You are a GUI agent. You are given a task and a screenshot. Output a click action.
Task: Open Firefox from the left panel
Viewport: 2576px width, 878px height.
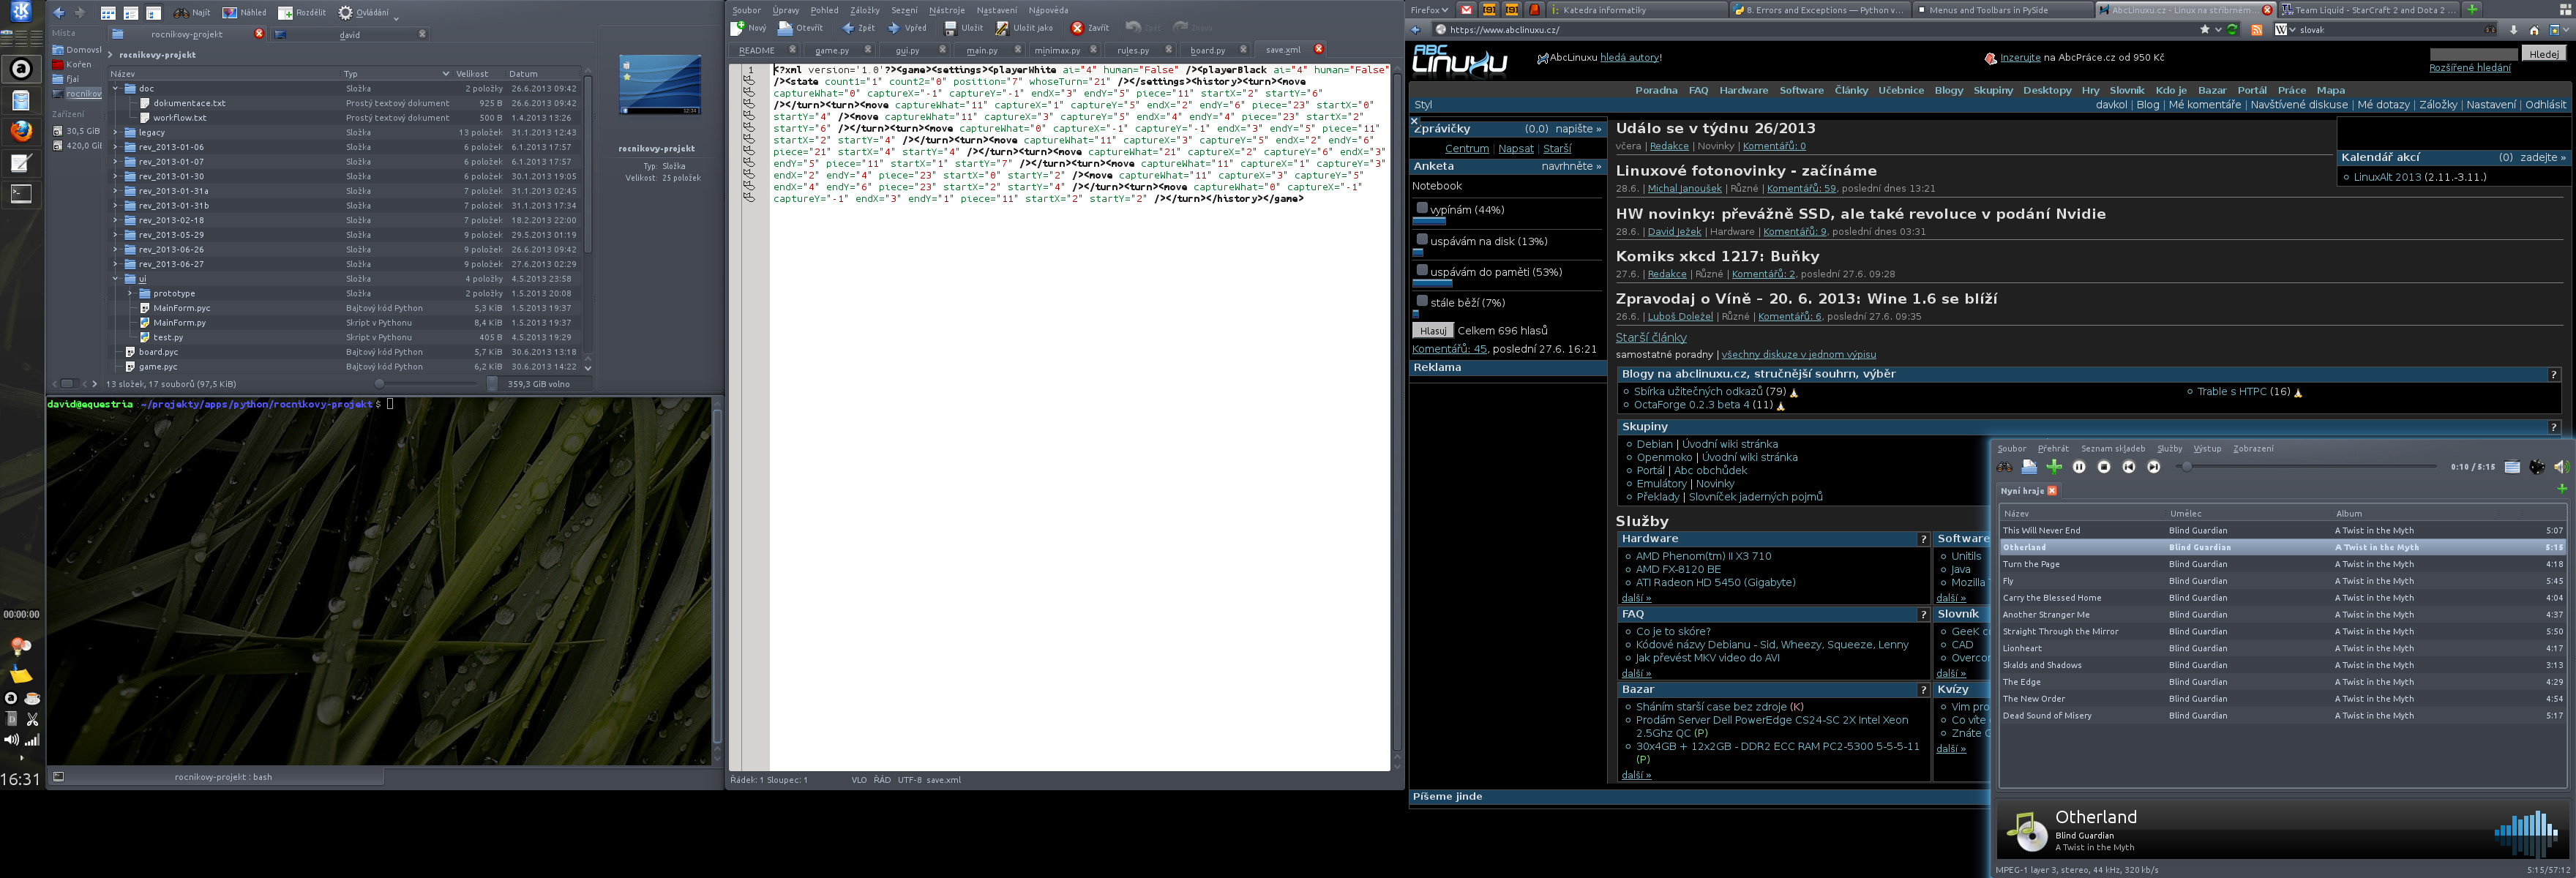click(x=21, y=131)
